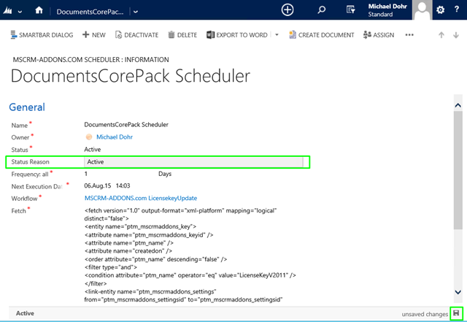The image size is (467, 322).
Task: Expand the Export to Word dropdown arrow
Action: pos(277,35)
